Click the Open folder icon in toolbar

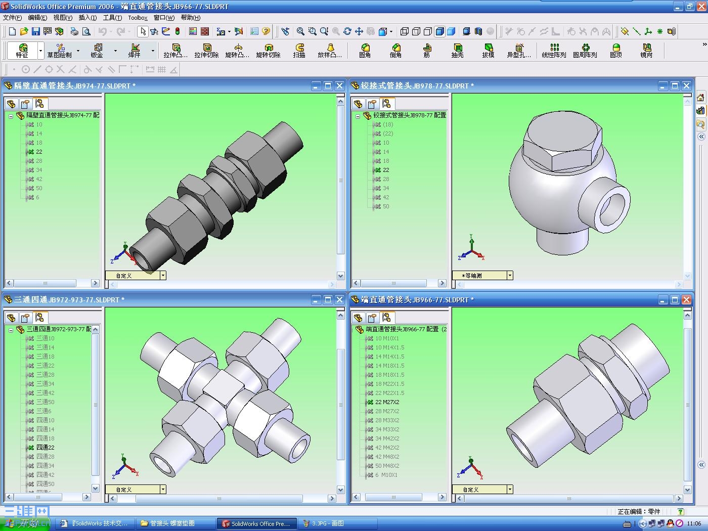coord(24,31)
